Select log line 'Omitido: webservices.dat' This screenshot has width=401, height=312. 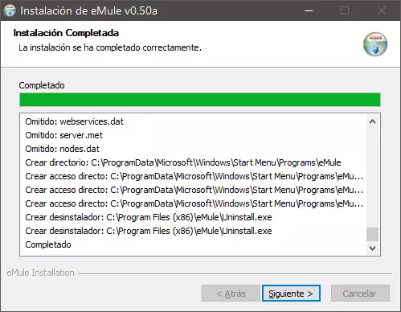pos(75,121)
